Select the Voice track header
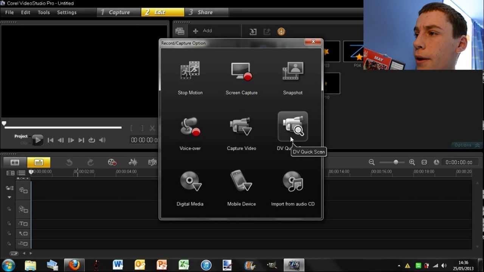 (23, 234)
